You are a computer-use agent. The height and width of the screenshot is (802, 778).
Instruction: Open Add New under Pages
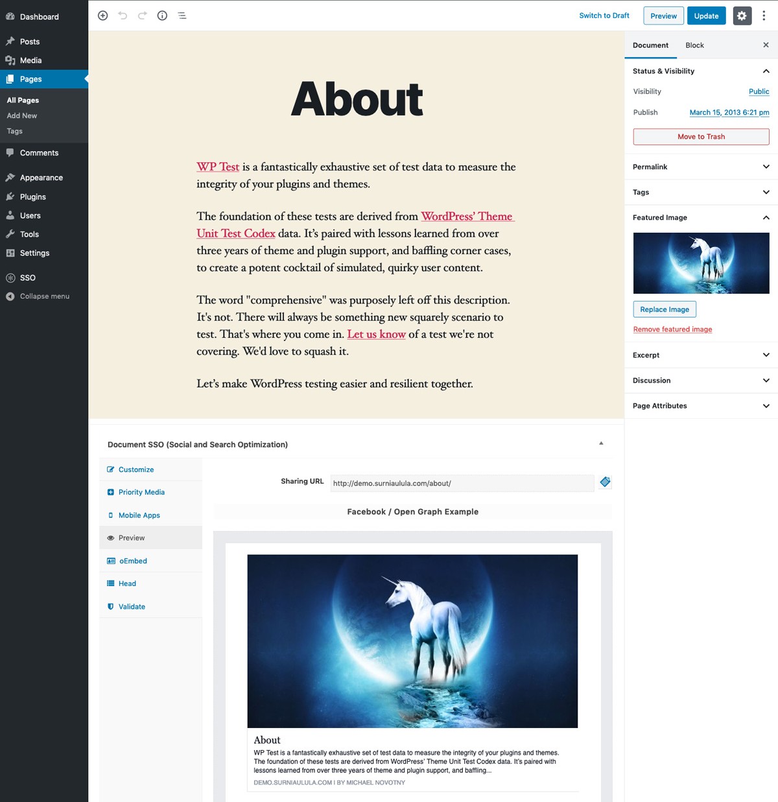coord(22,115)
